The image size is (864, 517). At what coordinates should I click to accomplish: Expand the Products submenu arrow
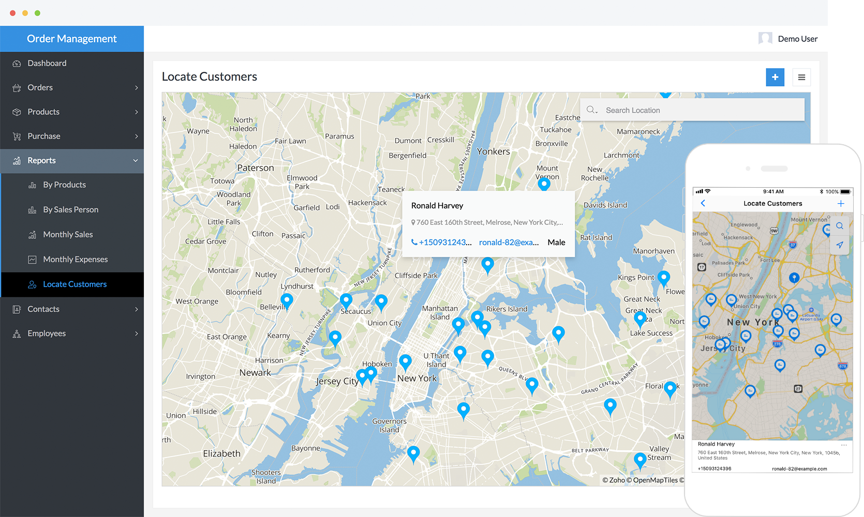click(136, 112)
